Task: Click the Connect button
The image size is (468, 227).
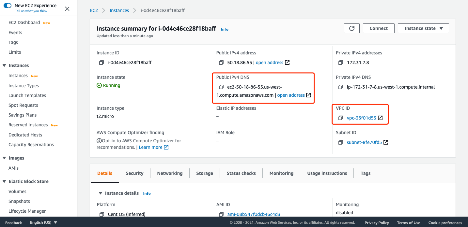Action: coord(379,28)
